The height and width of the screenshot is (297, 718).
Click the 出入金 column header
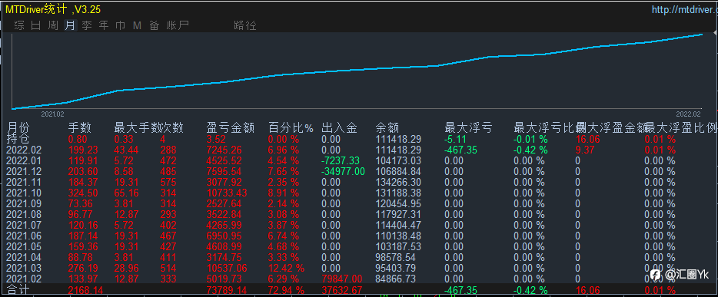click(339, 128)
